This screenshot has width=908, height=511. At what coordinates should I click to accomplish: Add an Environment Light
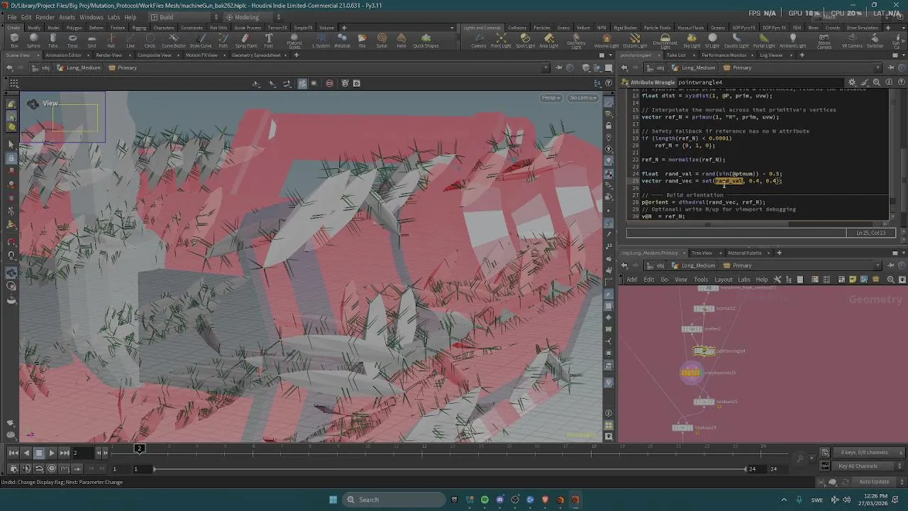665,41
